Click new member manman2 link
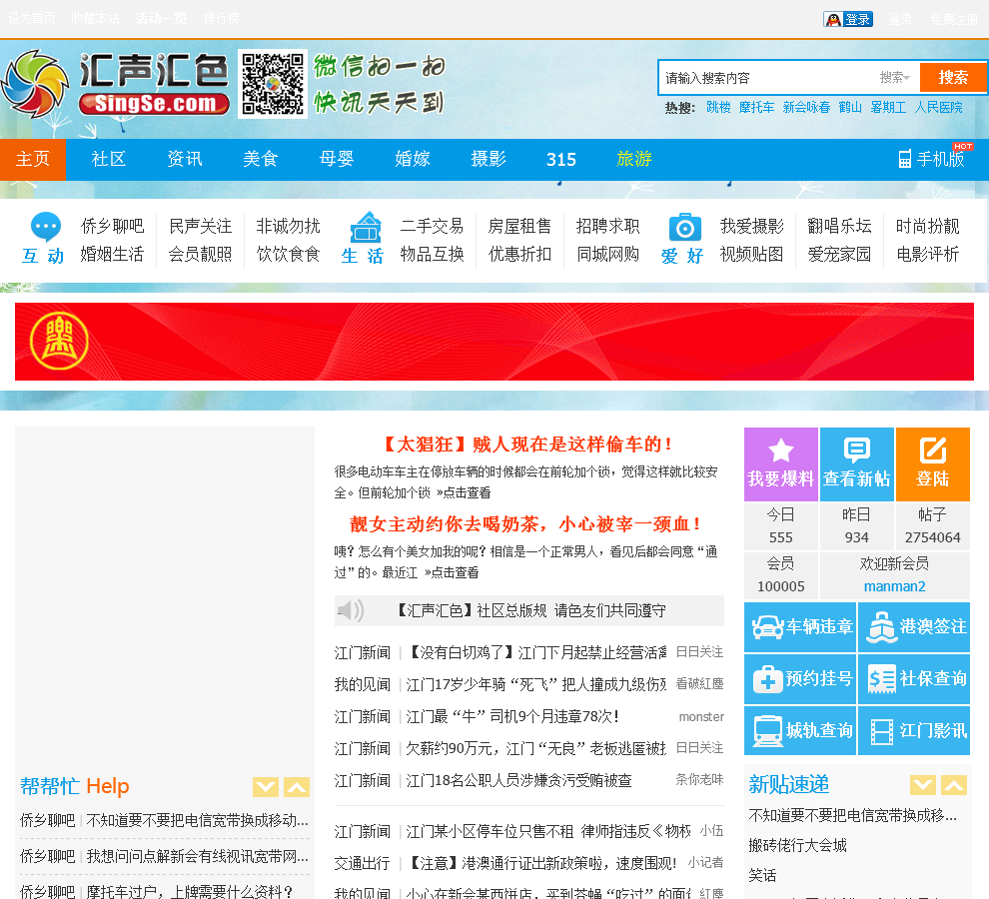The image size is (989, 899). [894, 586]
